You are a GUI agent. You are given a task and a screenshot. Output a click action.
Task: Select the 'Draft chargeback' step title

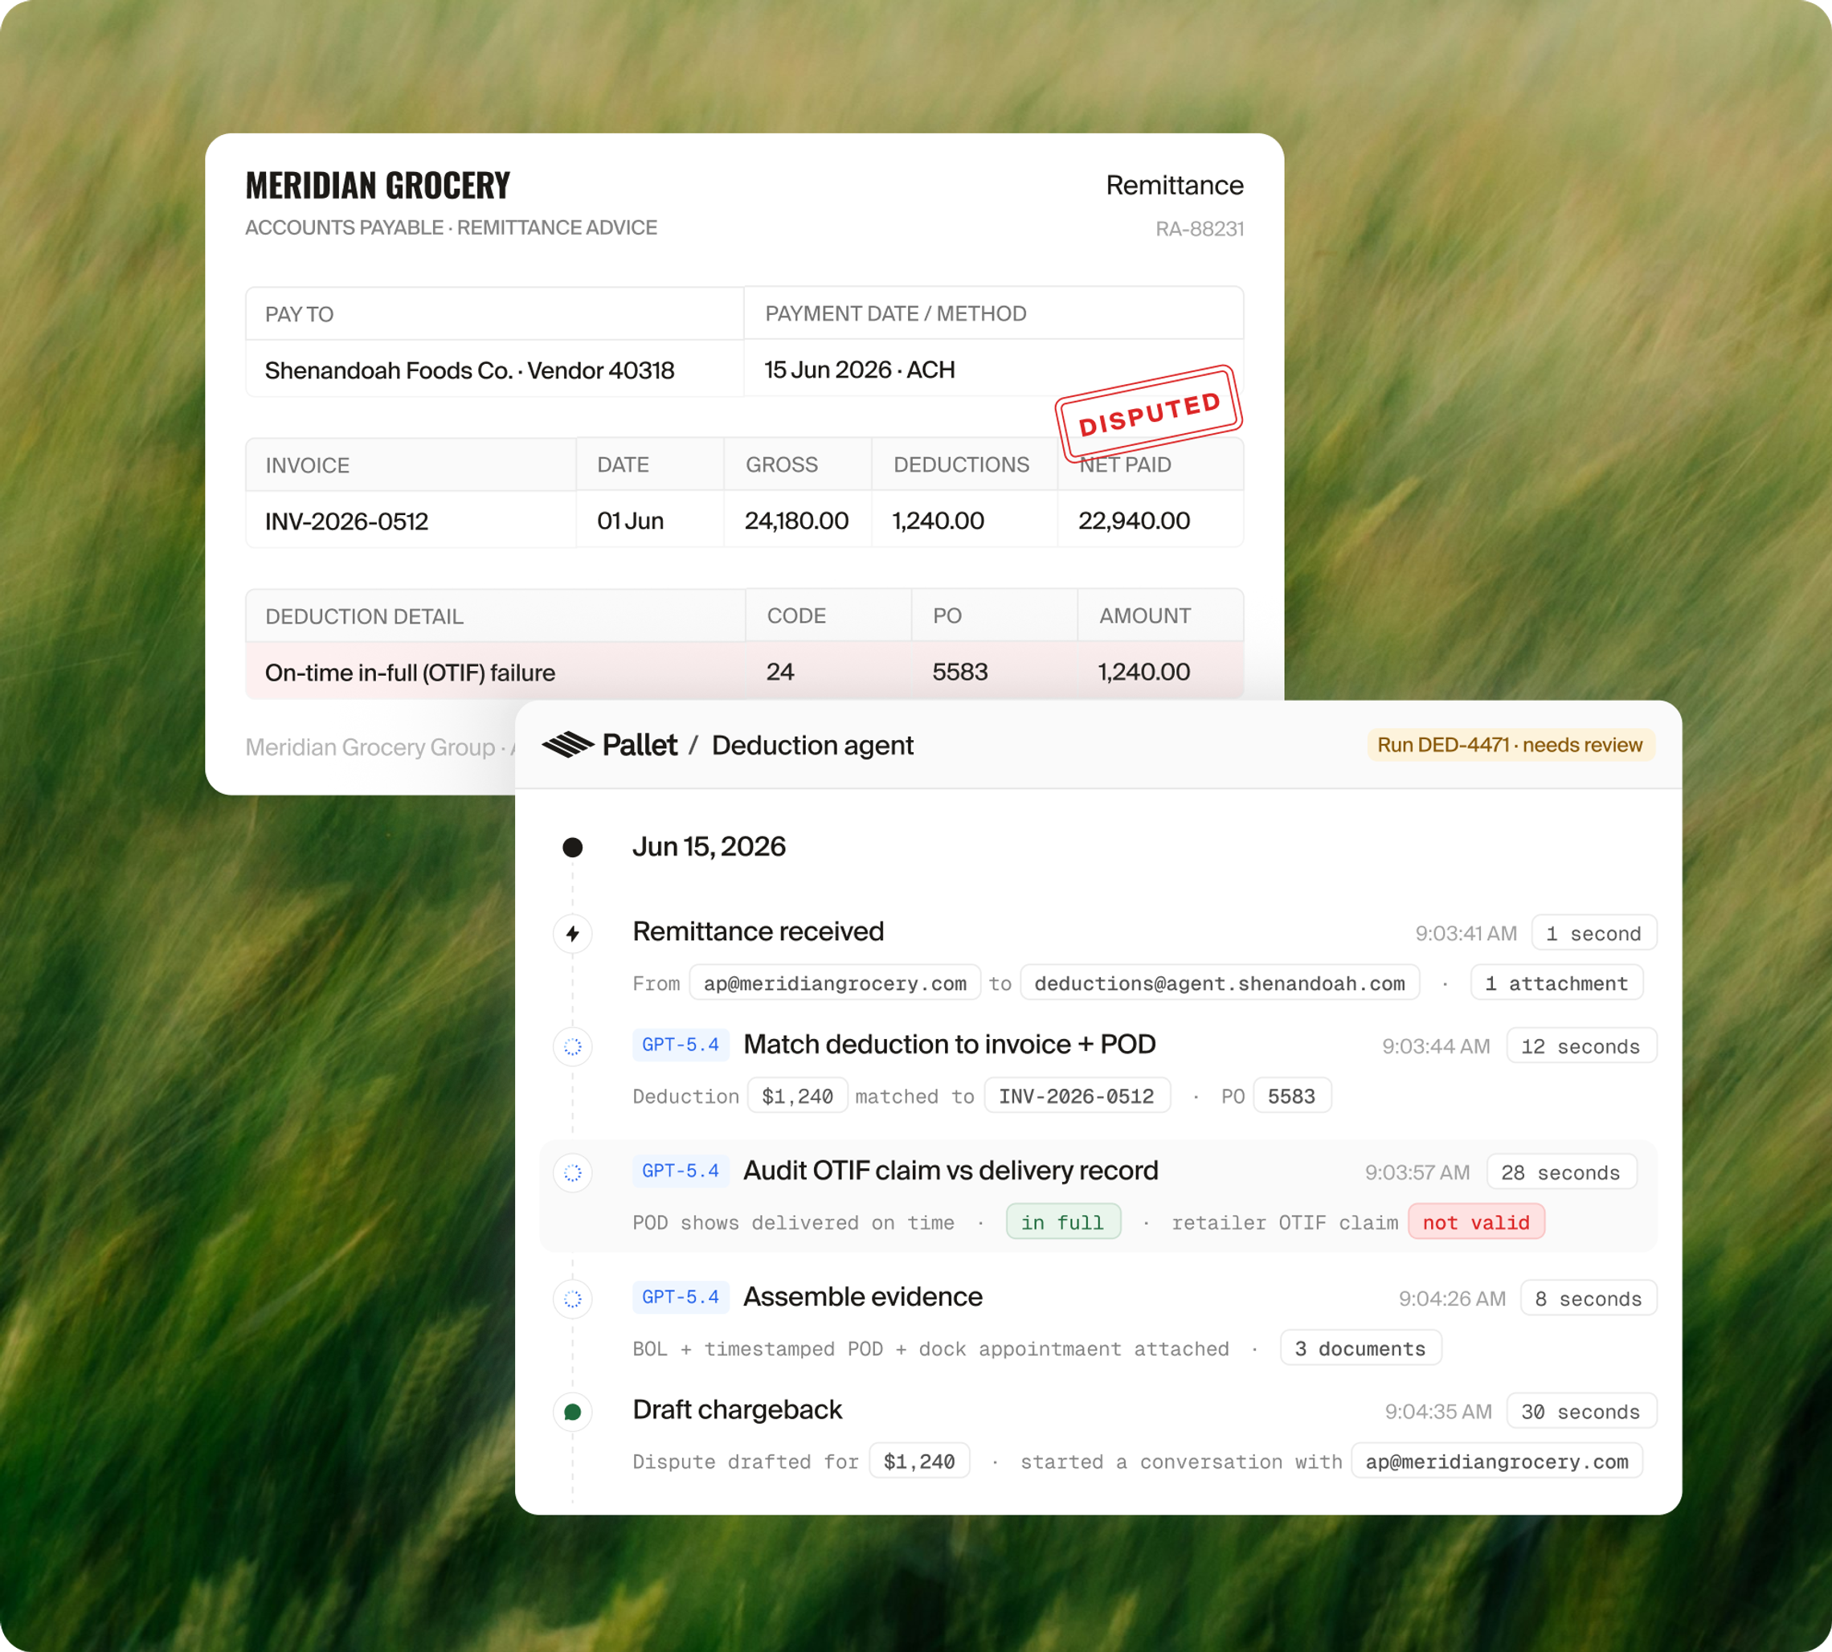(x=737, y=1409)
